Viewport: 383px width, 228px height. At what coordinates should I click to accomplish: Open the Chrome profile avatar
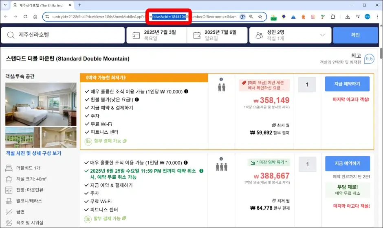tap(368, 17)
